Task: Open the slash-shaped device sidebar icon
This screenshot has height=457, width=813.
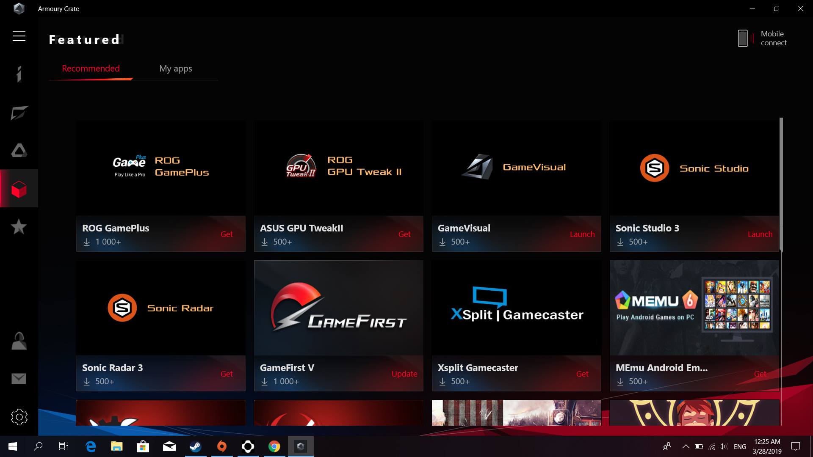Action: pyautogui.click(x=19, y=113)
